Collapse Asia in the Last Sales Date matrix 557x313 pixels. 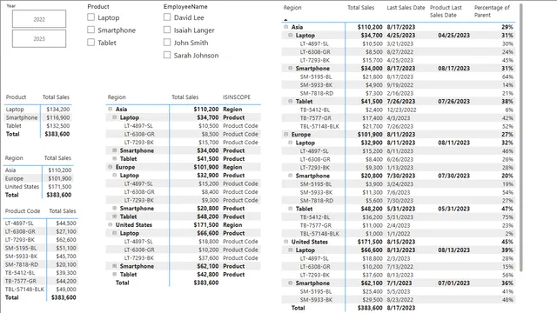tap(286, 27)
